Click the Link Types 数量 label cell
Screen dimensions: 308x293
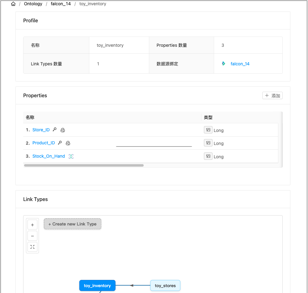(x=56, y=64)
